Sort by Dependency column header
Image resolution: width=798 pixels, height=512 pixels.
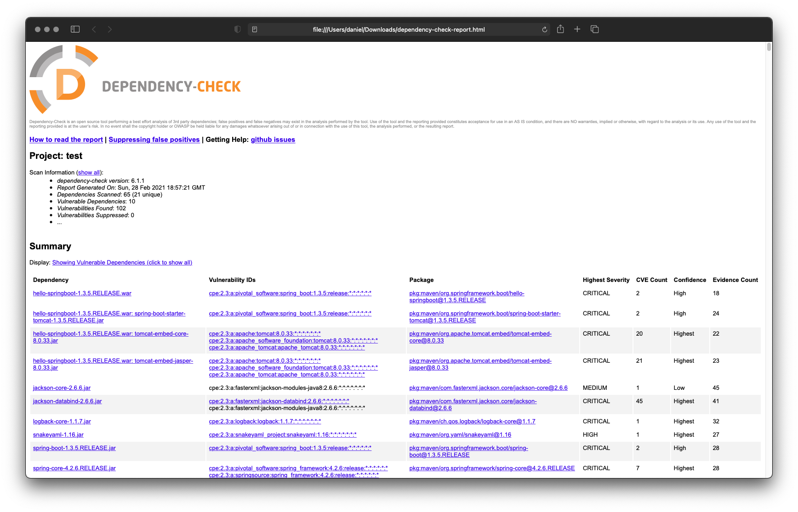point(51,280)
